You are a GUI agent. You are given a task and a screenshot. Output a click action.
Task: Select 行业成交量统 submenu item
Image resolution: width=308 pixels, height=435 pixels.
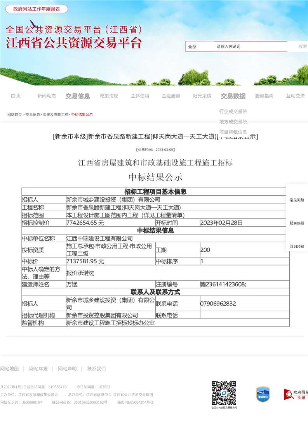point(233,111)
